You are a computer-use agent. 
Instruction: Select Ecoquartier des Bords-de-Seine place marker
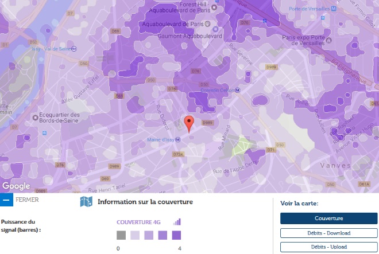pos(36,118)
